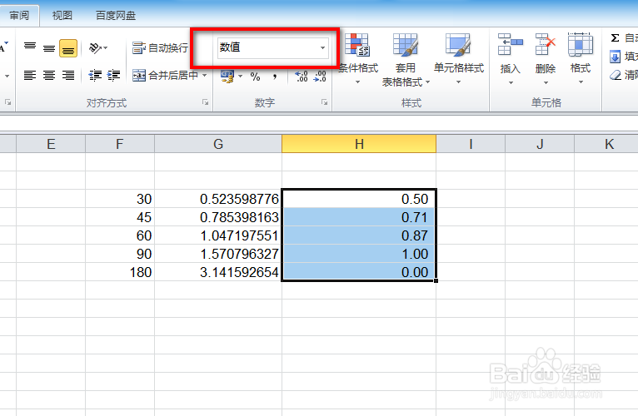Switch to the 视图 tab
Viewport: 638px width, 416px height.
pyautogui.click(x=62, y=16)
